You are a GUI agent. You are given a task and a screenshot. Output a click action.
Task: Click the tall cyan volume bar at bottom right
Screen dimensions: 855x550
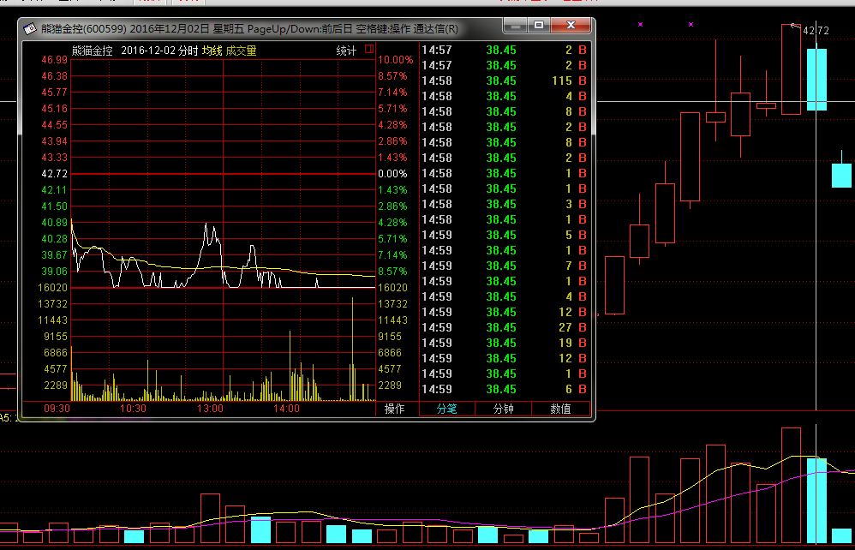point(816,501)
